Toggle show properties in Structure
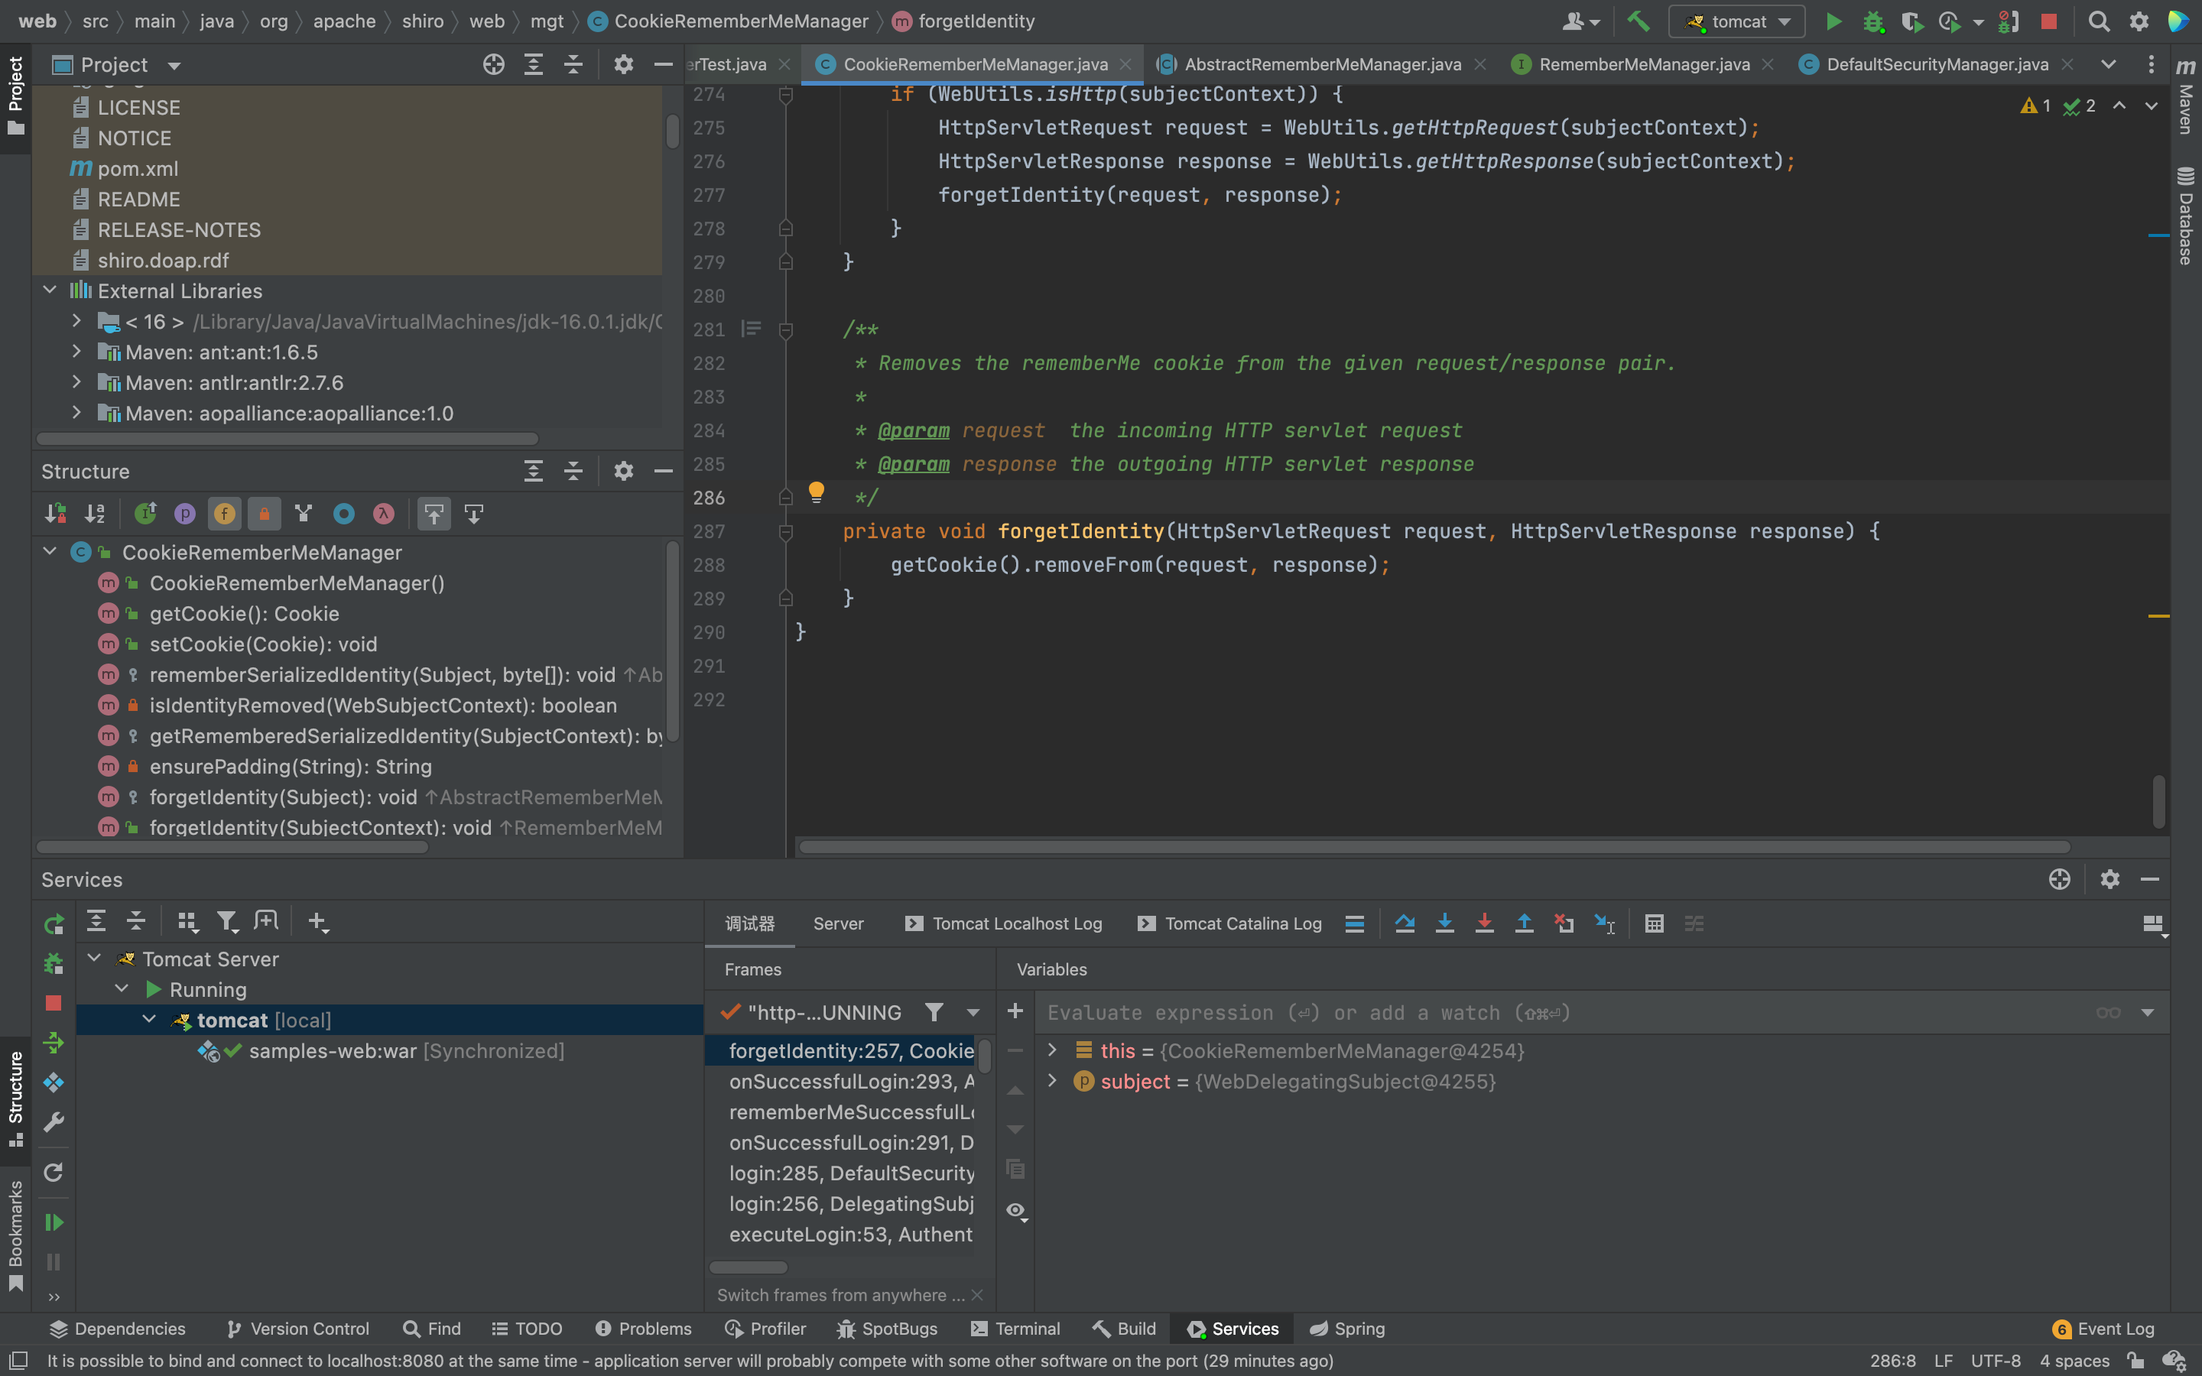The image size is (2202, 1376). click(x=185, y=513)
